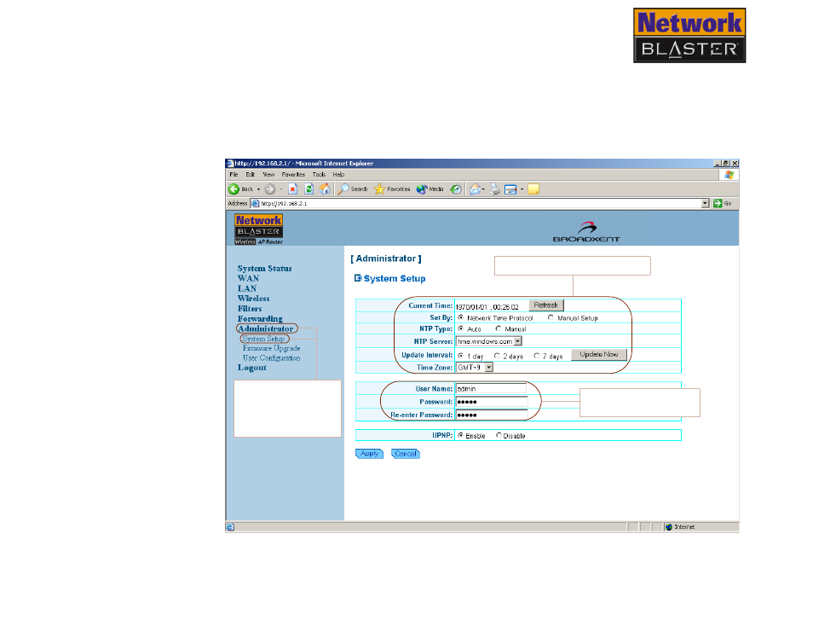Image resolution: width=813 pixels, height=633 pixels.
Task: Open the Forwarding sidebar link
Action: 260,318
